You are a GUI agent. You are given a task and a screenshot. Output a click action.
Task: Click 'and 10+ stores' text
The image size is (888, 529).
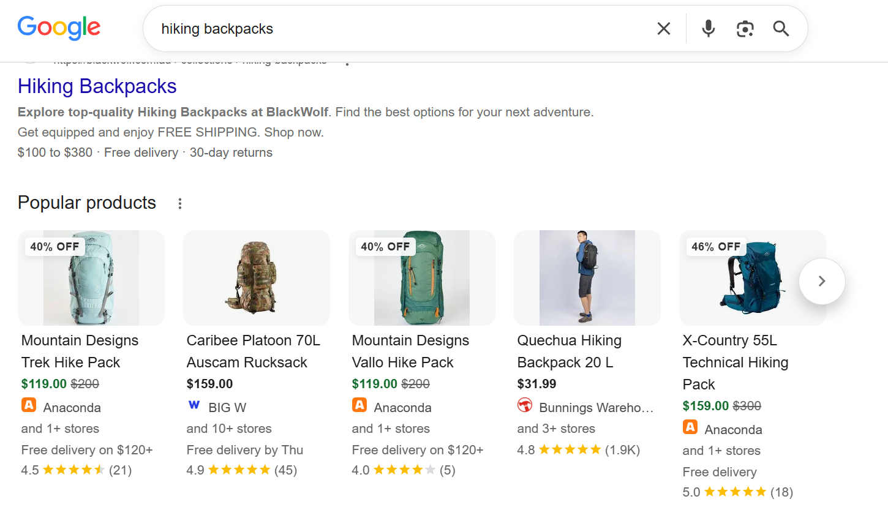coord(229,429)
